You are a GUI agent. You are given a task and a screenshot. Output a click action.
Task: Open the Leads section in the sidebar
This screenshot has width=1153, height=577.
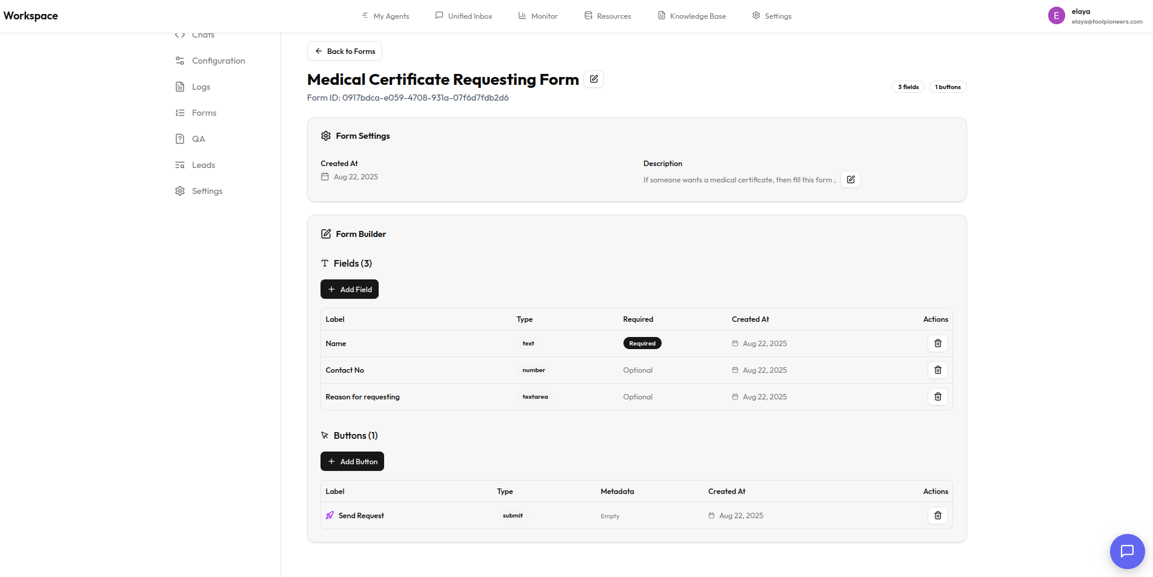tap(203, 165)
